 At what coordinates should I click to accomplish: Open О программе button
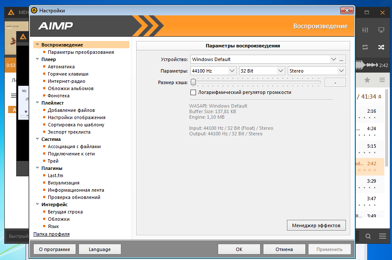click(x=55, y=249)
